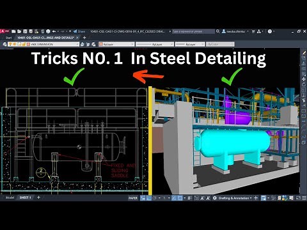This screenshot has height=230, width=307.
Task: Expand the Redo history dropdown arrow
Action: click(67, 31)
